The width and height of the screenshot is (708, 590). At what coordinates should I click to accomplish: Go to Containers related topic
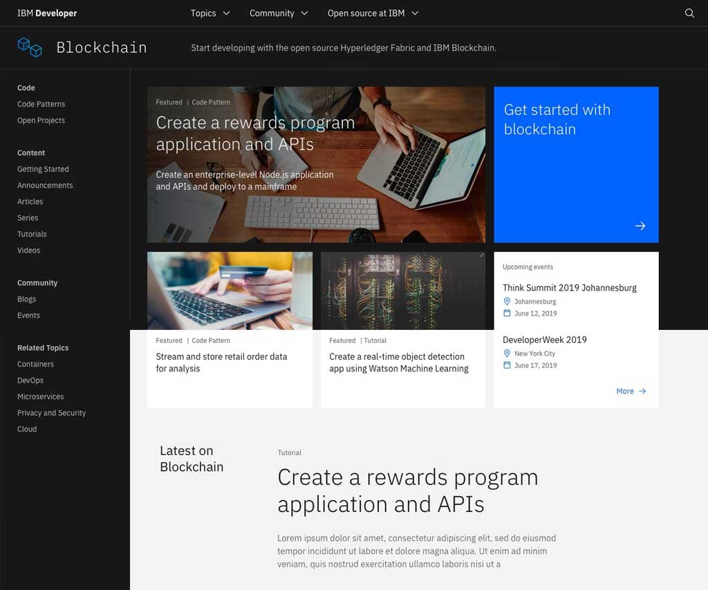click(35, 364)
